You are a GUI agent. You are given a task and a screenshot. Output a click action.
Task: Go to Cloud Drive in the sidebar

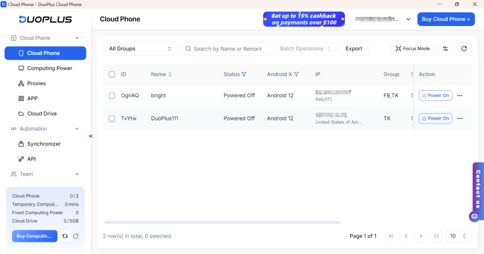pos(42,114)
